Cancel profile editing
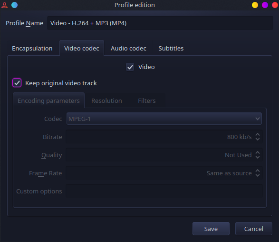The height and width of the screenshot is (242, 279). point(254,229)
